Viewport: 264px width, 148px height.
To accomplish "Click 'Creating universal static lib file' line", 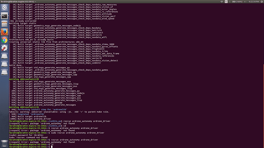I will pos(46,42).
